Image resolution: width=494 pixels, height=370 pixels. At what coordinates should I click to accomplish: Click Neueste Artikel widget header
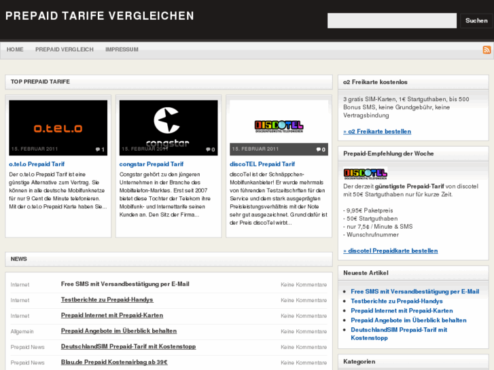413,273
